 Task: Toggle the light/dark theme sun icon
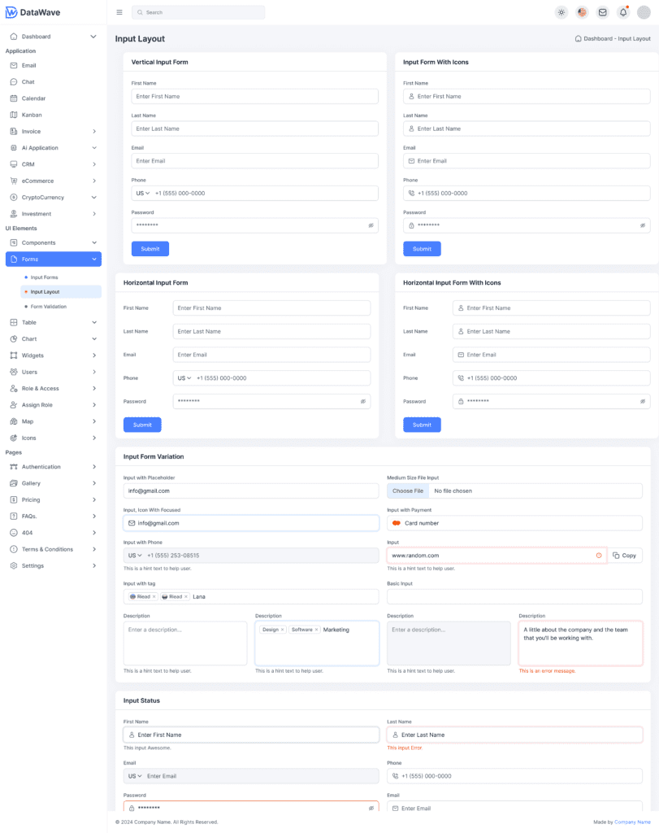point(561,12)
